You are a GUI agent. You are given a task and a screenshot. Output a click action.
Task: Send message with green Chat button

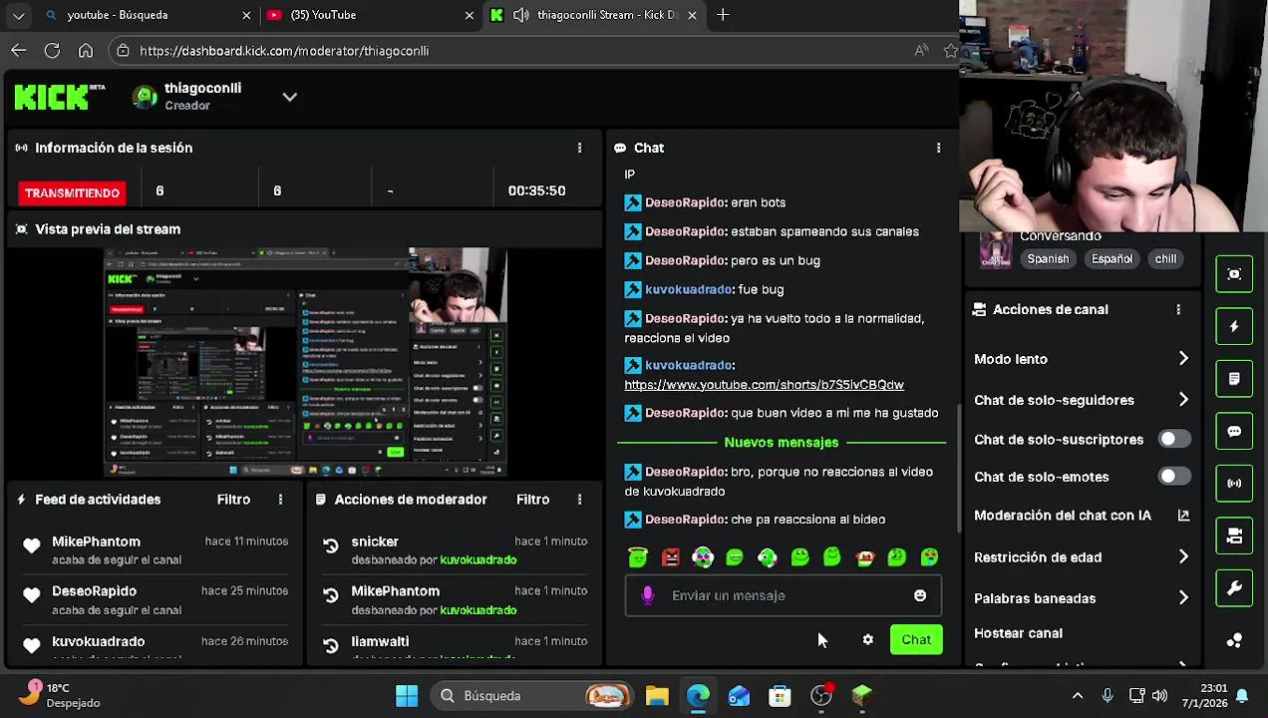point(916,640)
